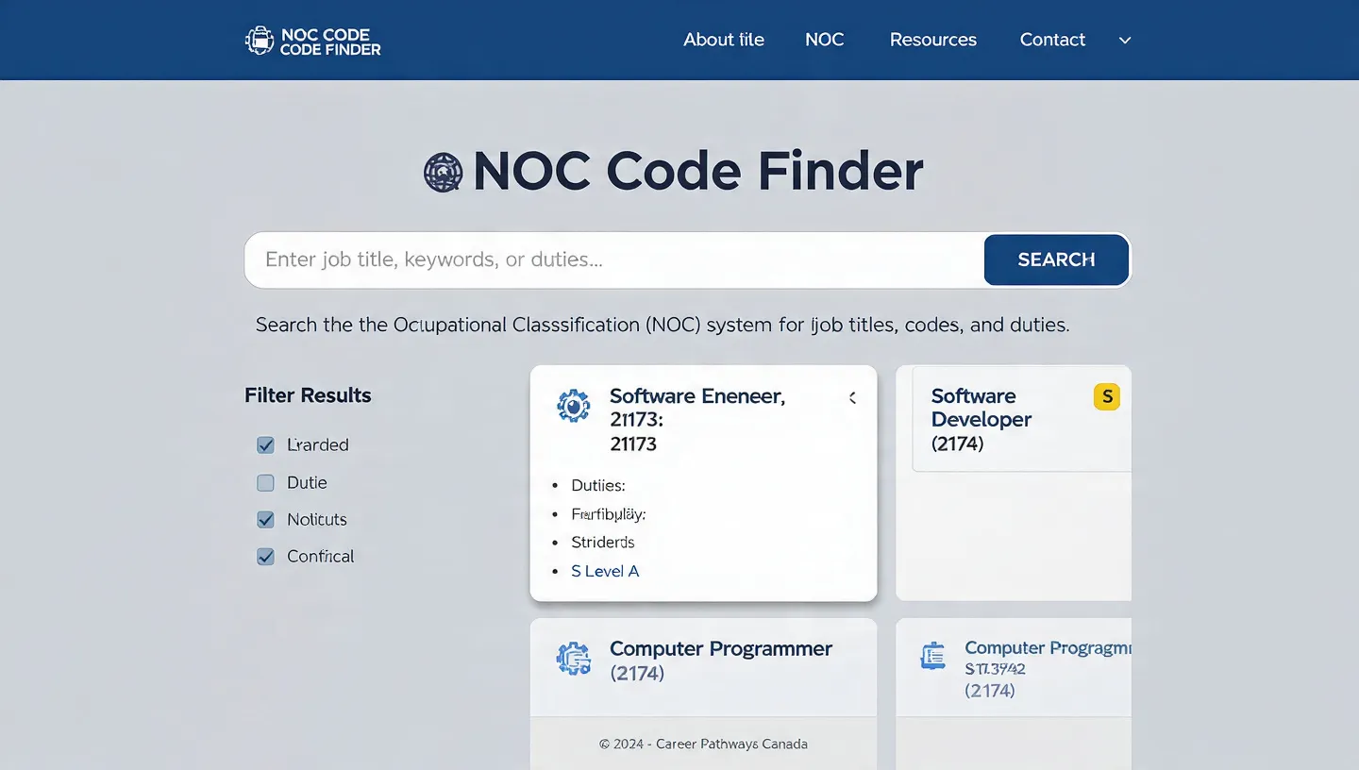
Task: Go to the Resources menu item
Action: pos(932,40)
